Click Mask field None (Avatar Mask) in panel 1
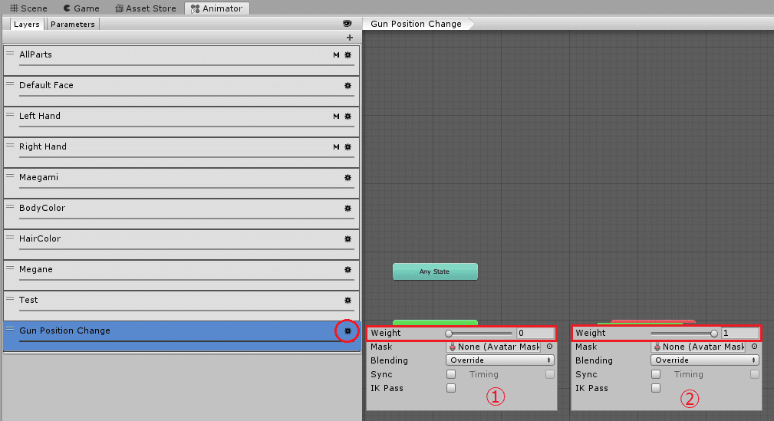This screenshot has width=774, height=421. click(x=494, y=347)
